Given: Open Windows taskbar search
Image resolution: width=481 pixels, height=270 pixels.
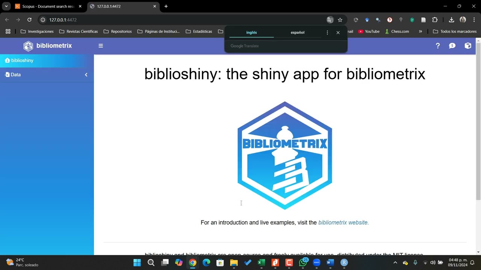Looking at the screenshot, I should tap(151, 262).
